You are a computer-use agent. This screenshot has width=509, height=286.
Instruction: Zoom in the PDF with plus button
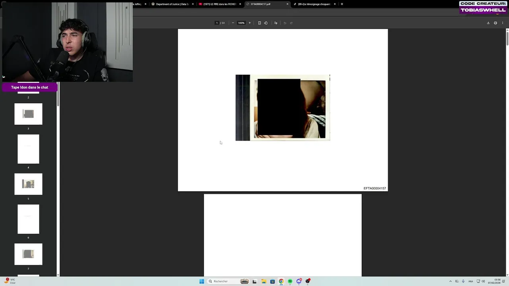(x=250, y=23)
